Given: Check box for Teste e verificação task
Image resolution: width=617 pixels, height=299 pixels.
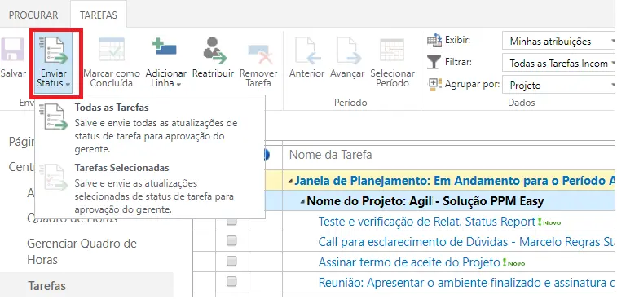Looking at the screenshot, I should (231, 221).
